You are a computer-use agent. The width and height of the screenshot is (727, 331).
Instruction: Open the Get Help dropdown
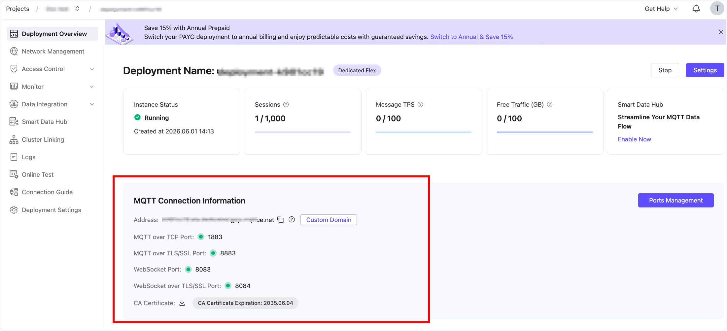(661, 9)
